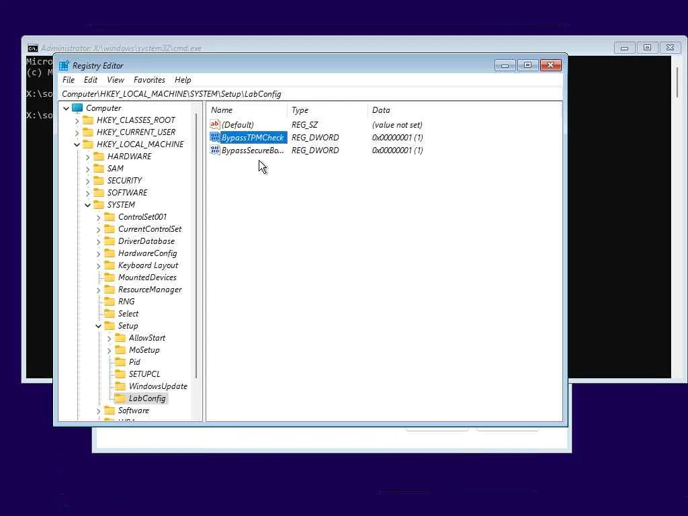Click '(value not set)' data cell
The width and height of the screenshot is (688, 516).
click(x=397, y=124)
